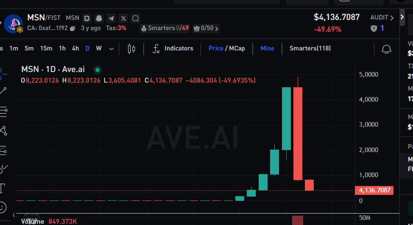
Task: Expand more timeframe options dropdown
Action: pos(112,49)
